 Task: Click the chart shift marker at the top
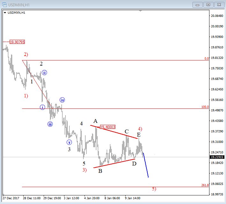[140, 11]
